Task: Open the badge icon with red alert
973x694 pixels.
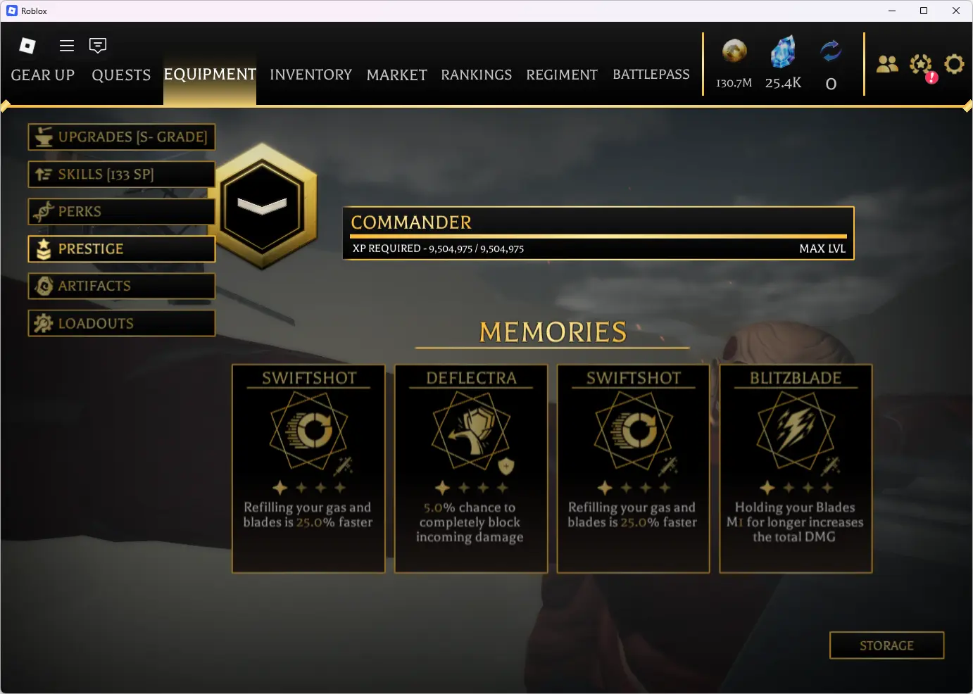Action: [922, 66]
